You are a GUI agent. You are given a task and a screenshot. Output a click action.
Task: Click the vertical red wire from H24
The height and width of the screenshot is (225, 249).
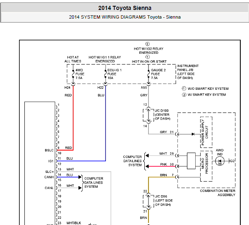(x=73, y=117)
